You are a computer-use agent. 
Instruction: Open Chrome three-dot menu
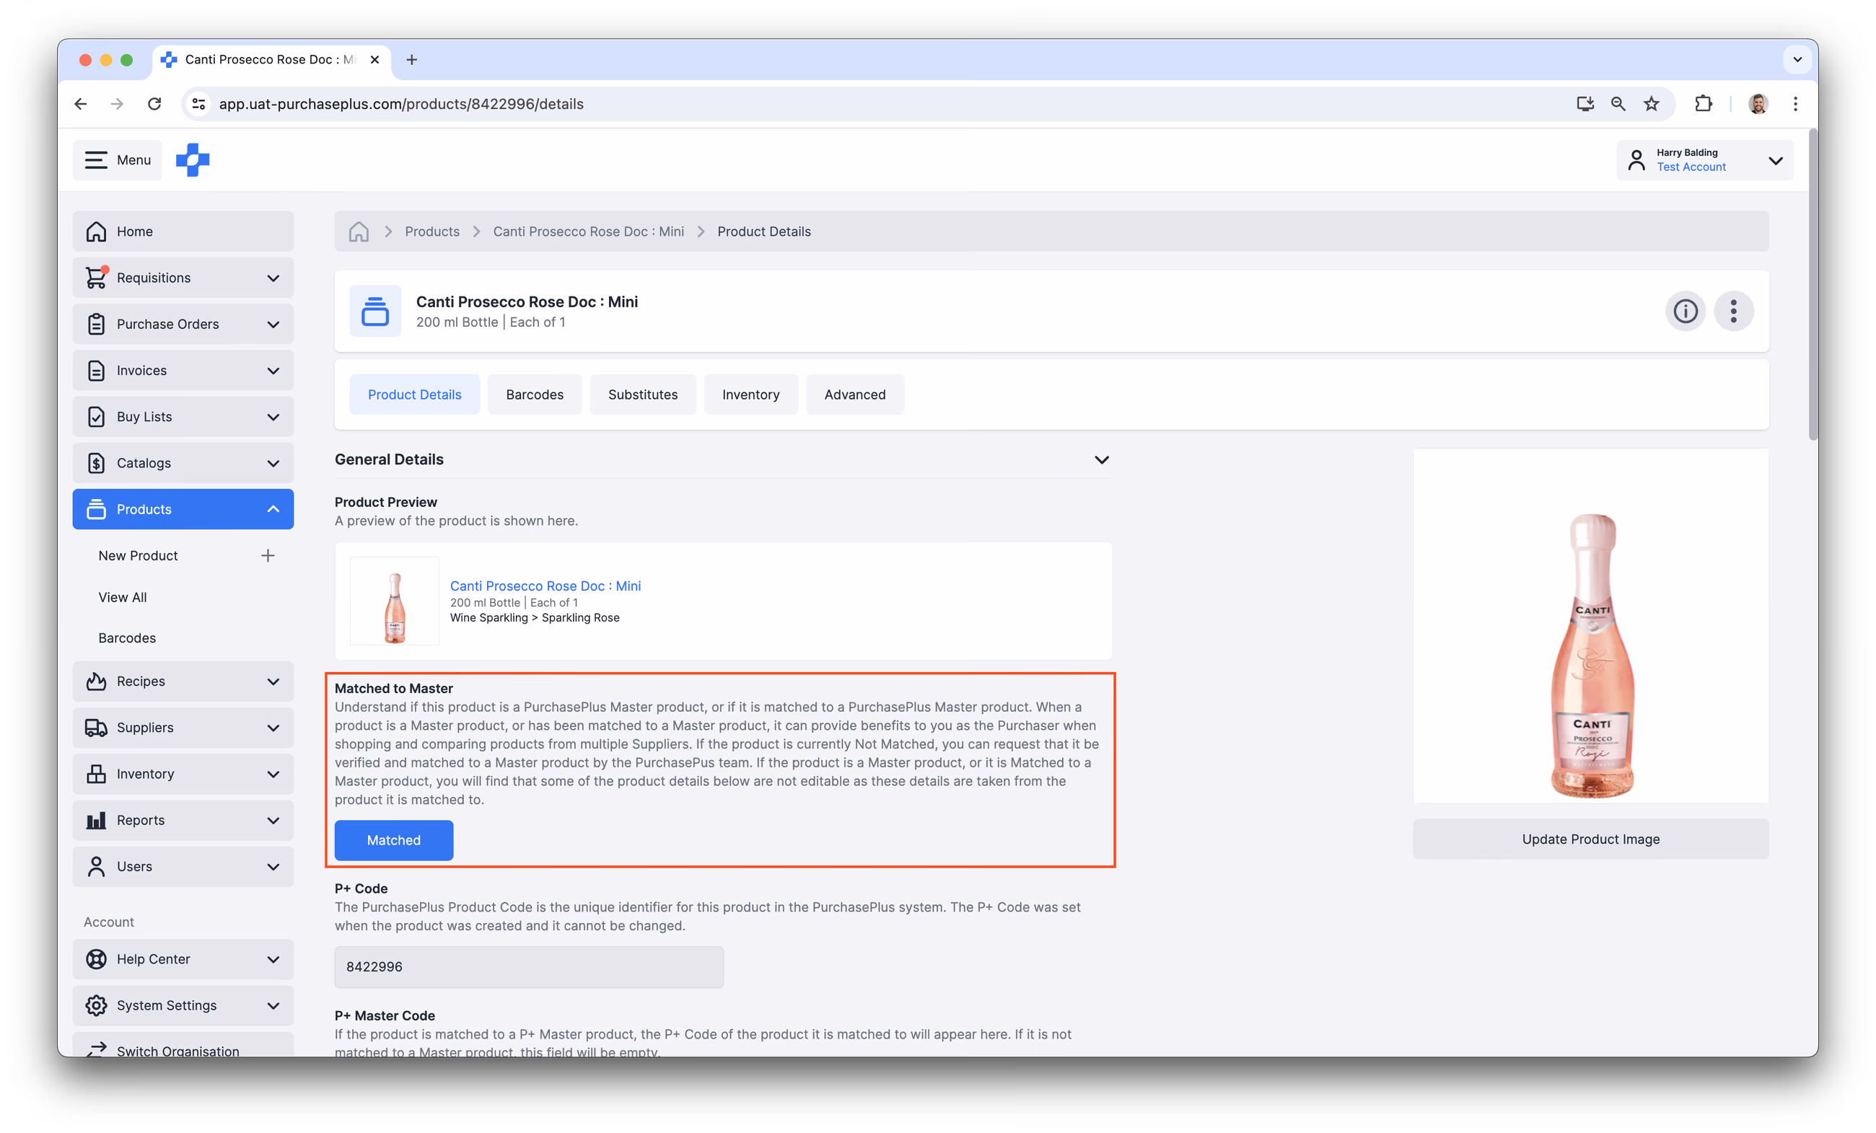click(x=1795, y=103)
